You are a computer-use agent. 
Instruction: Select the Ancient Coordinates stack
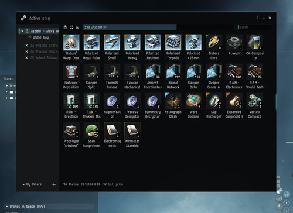(153, 76)
